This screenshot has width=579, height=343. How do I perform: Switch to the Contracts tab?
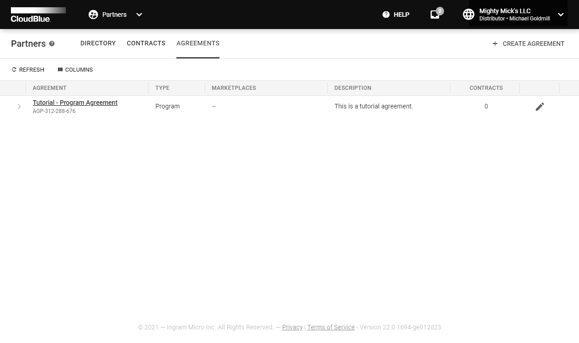146,43
